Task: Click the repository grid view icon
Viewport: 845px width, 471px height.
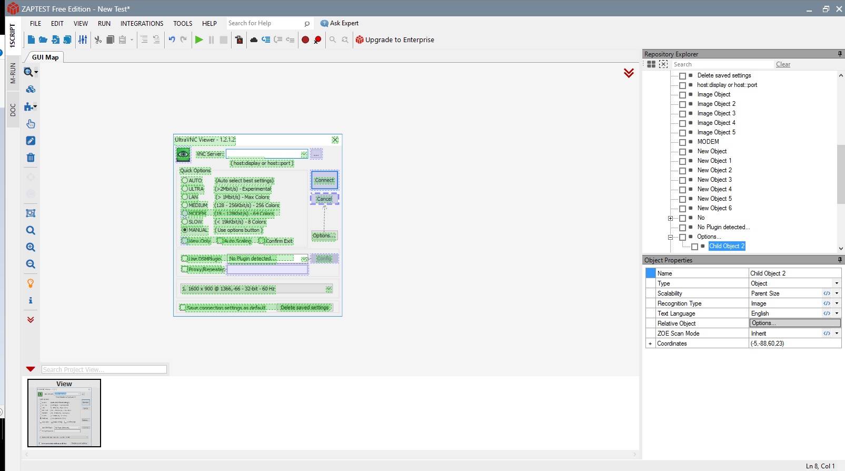Action: (651, 64)
